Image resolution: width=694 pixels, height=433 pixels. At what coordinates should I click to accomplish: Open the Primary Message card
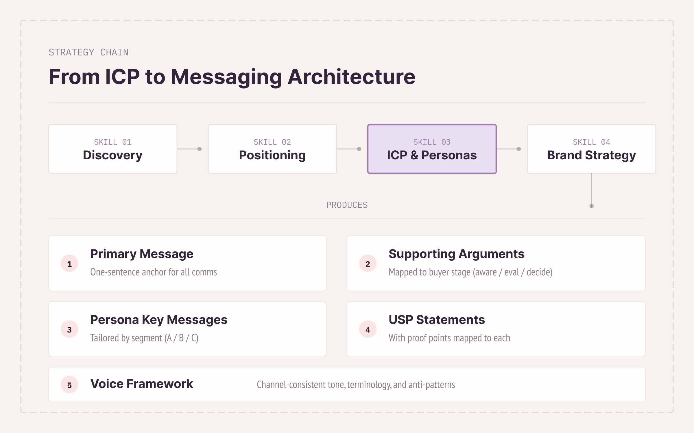tap(187, 263)
